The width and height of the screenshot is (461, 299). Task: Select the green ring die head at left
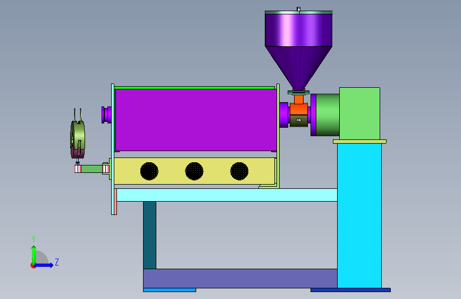[x=78, y=135]
